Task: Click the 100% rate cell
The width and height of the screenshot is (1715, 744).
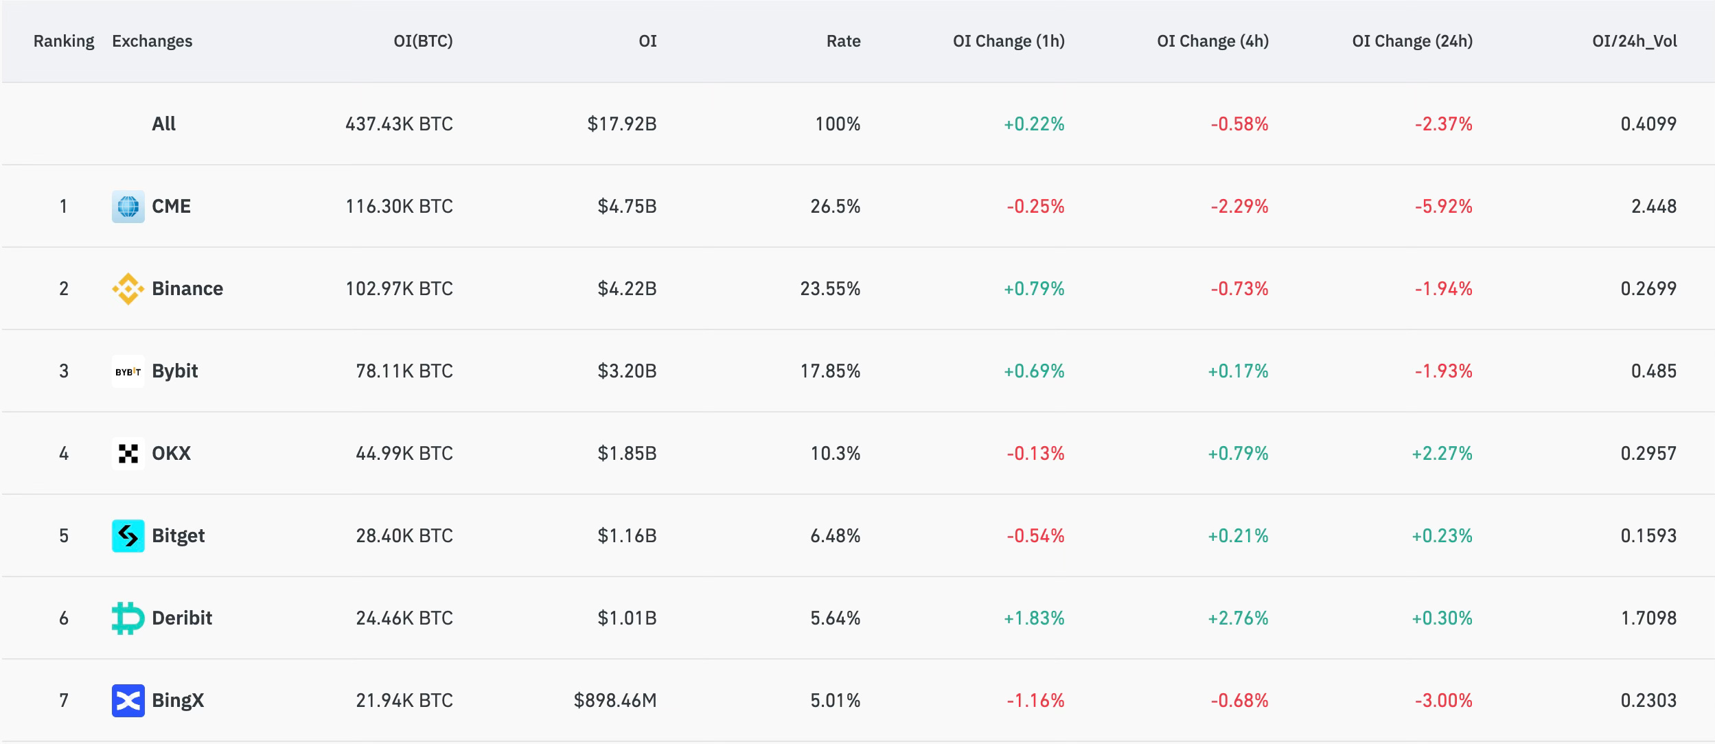Action: (838, 124)
